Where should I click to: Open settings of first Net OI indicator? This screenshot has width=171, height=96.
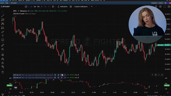coord(58,75)
